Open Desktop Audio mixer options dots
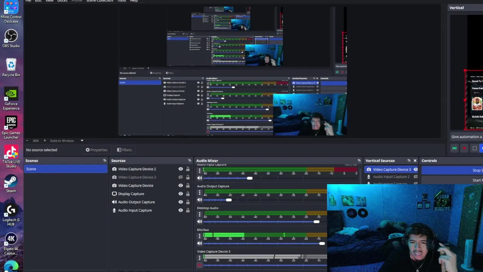483x272 pixels. (x=200, y=215)
